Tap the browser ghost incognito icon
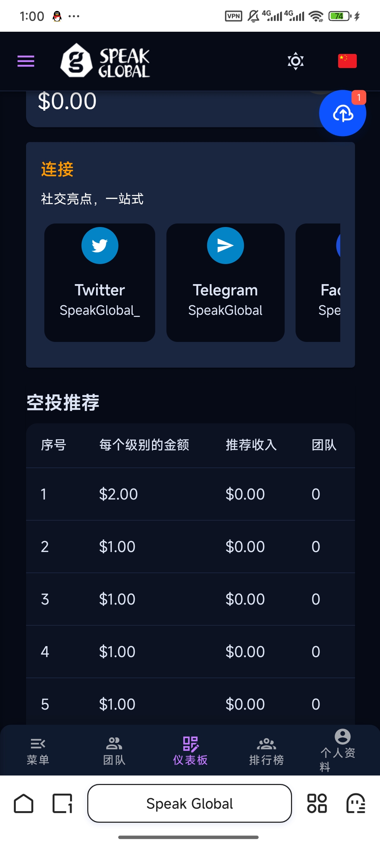Viewport: 380px width, 846px height. pyautogui.click(x=356, y=804)
